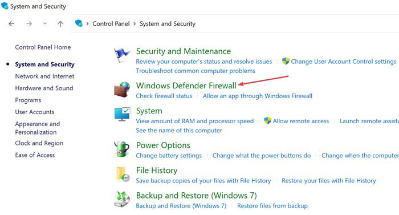Navigate up one level with up arrow

pos(60,24)
